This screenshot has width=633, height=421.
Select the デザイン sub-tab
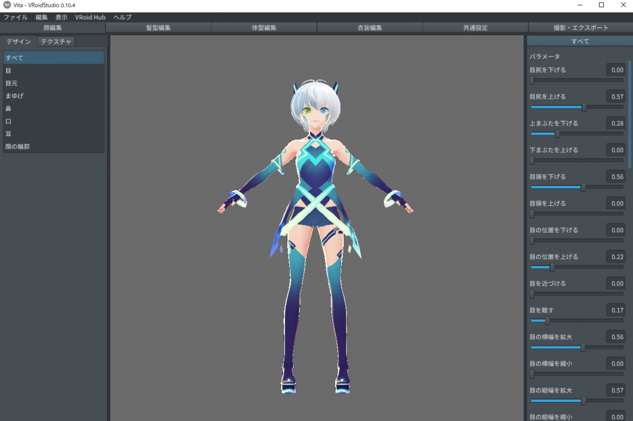click(x=19, y=42)
